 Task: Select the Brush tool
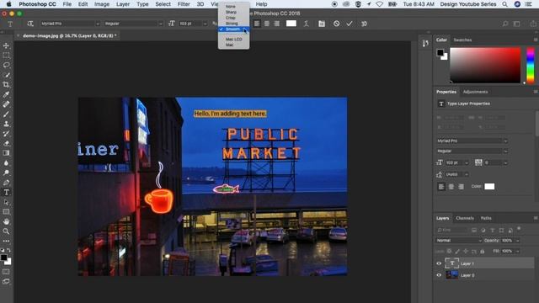click(6, 114)
